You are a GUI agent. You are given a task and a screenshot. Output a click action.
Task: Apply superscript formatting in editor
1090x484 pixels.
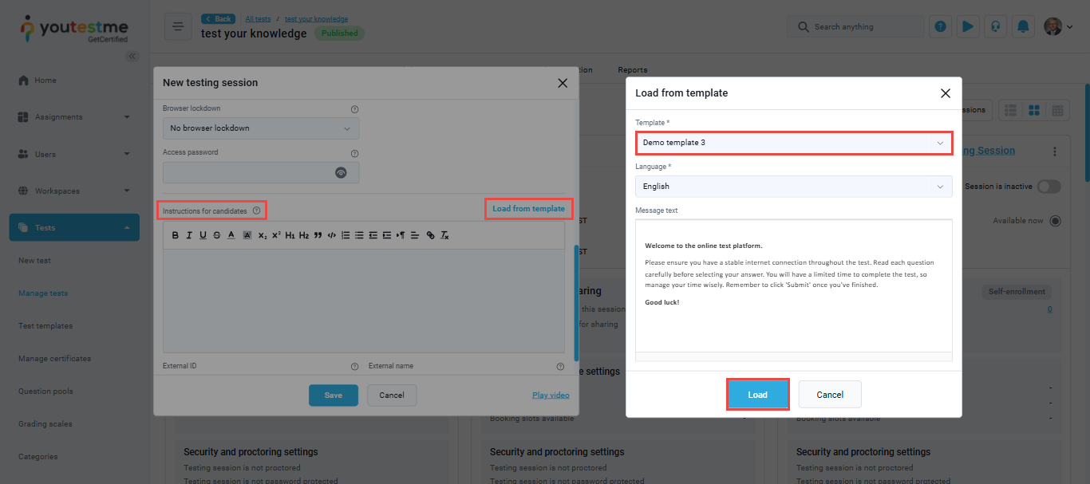click(276, 235)
